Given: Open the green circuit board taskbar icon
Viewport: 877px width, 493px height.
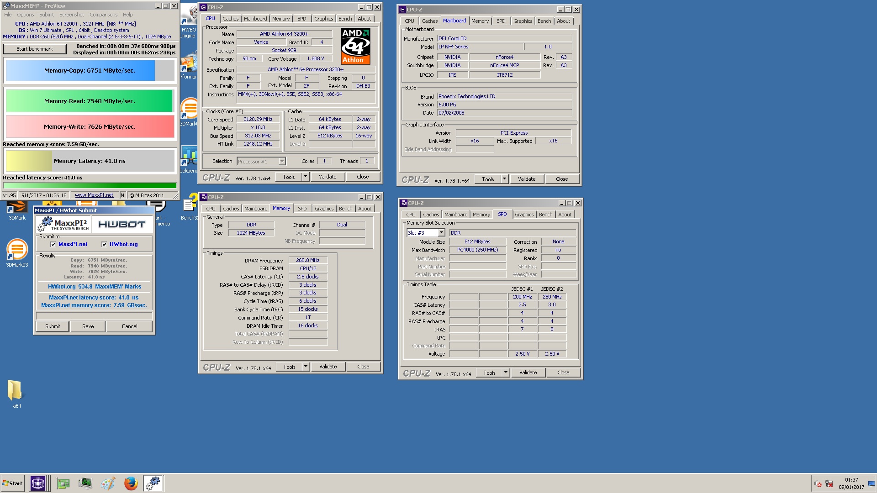Looking at the screenshot, I should click(x=63, y=483).
